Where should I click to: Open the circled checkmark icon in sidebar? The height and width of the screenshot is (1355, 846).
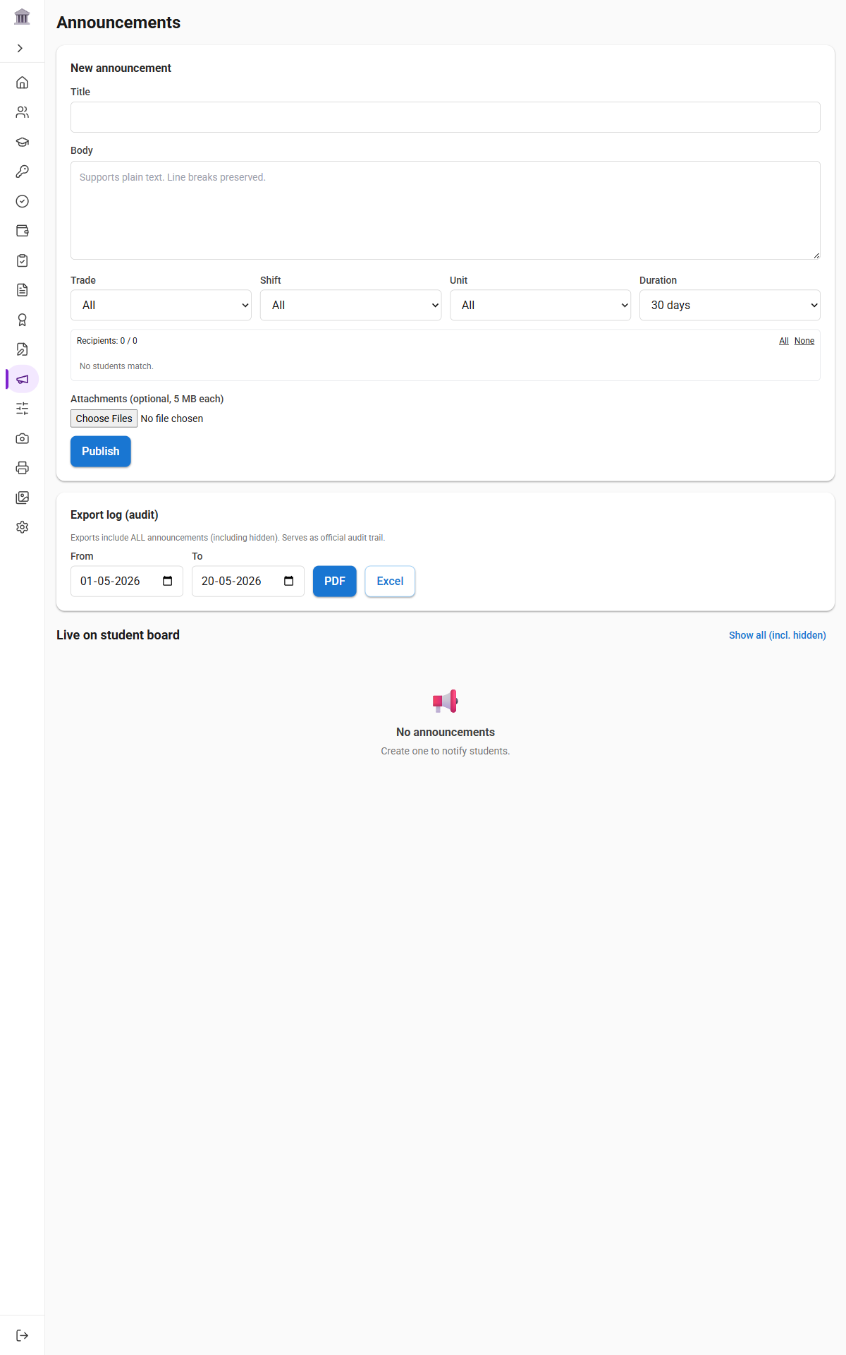pyautogui.click(x=23, y=201)
